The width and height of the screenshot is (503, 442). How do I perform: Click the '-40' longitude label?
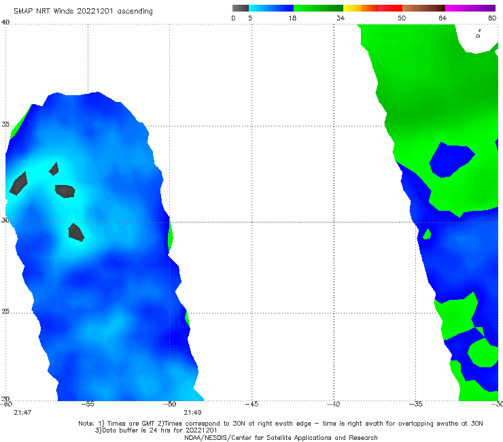point(334,404)
